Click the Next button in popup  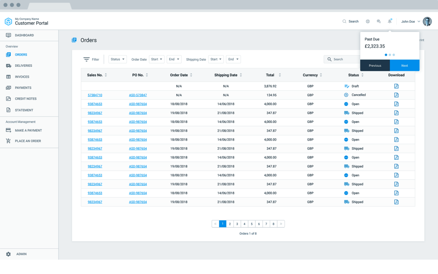[x=404, y=66]
